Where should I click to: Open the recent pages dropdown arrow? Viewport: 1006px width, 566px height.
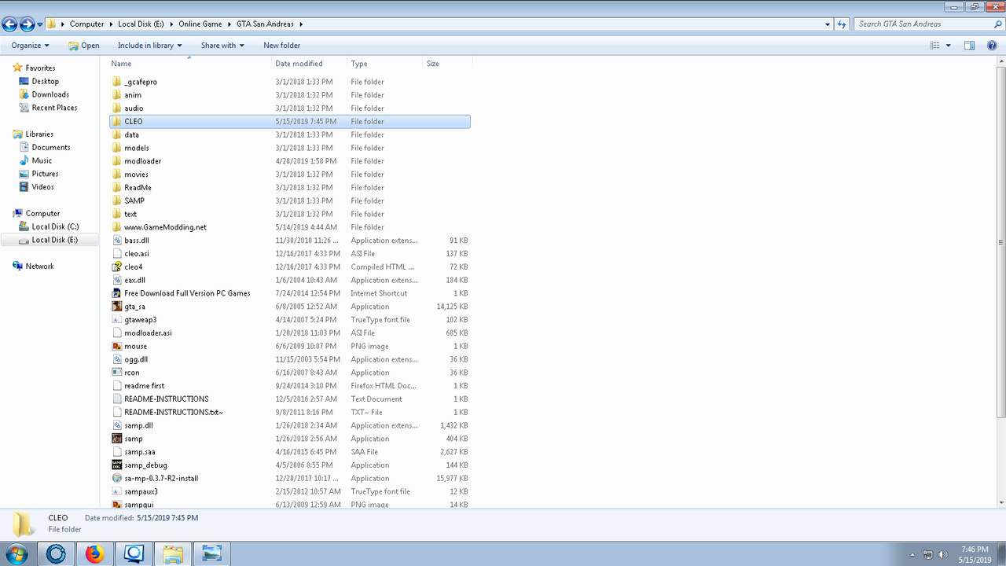[x=40, y=24]
